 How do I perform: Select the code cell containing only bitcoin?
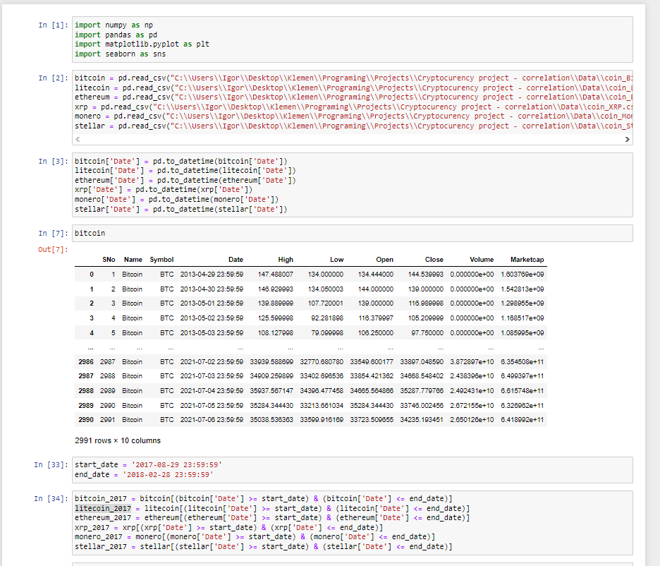tap(353, 232)
